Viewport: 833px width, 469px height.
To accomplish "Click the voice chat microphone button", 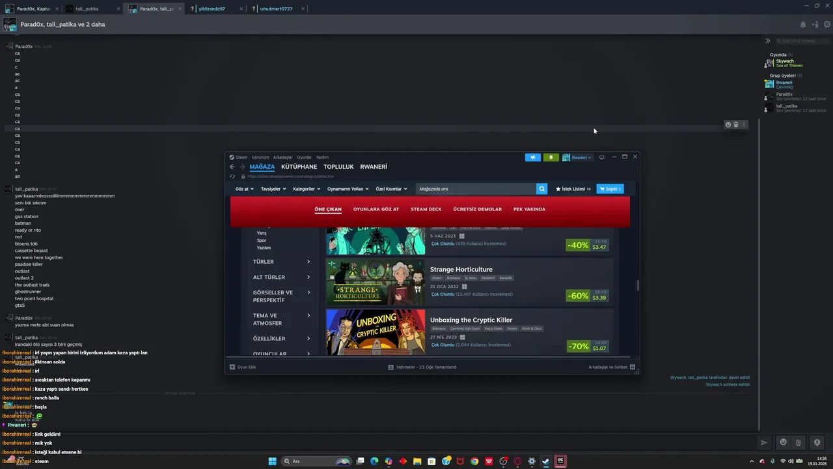I will coord(817,442).
